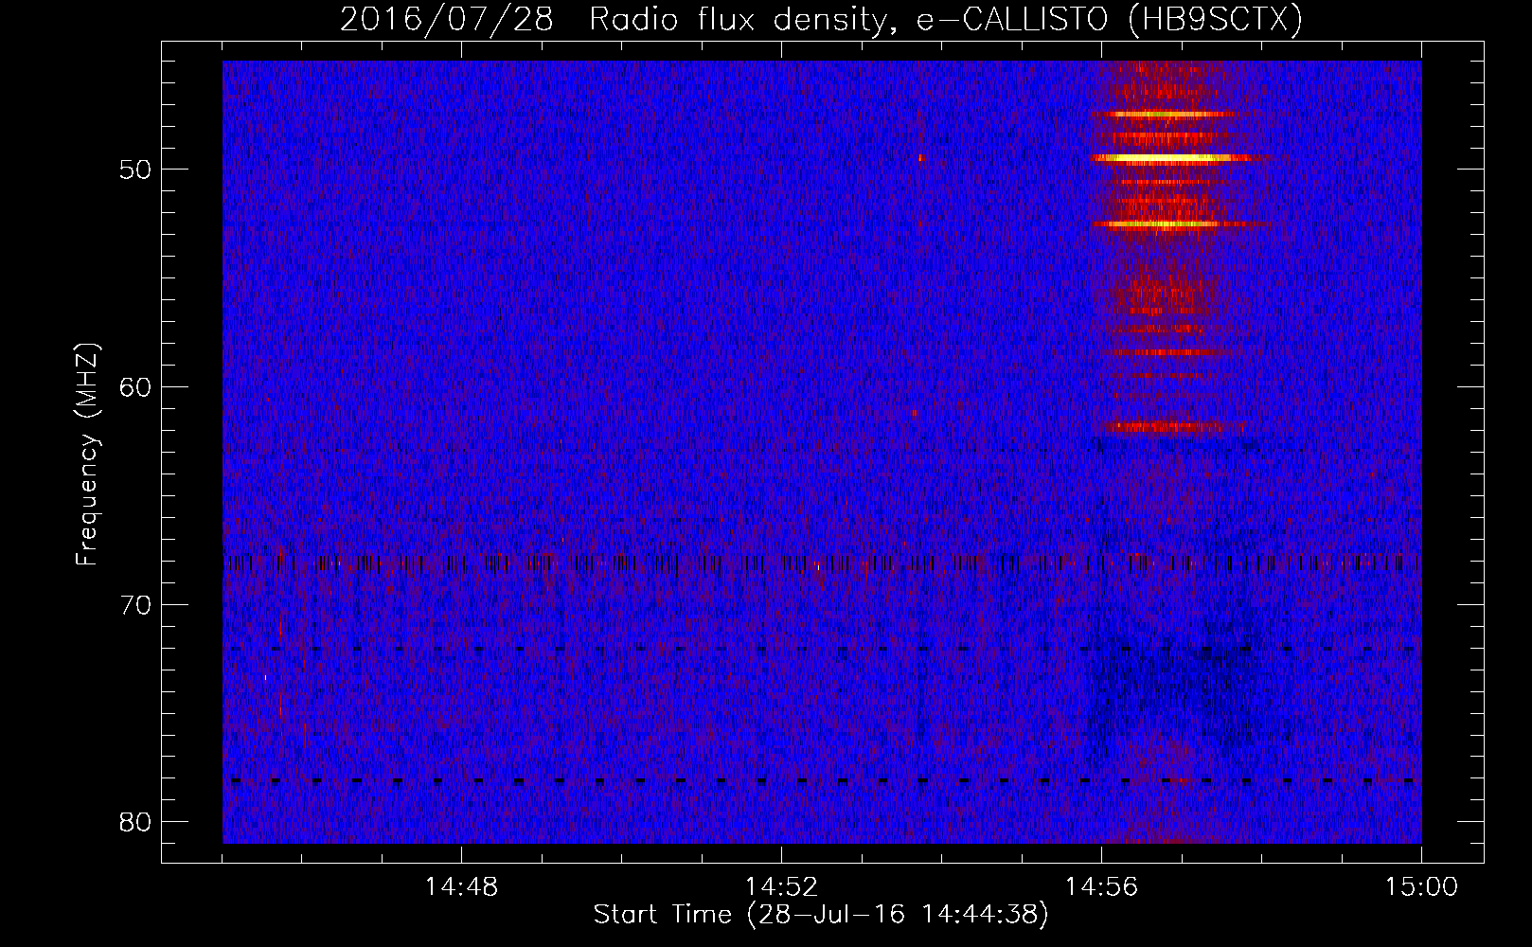Screen dimensions: 1532x947
Task: Click the 'Frequency (MHZ)' axis label
Action: (87, 455)
